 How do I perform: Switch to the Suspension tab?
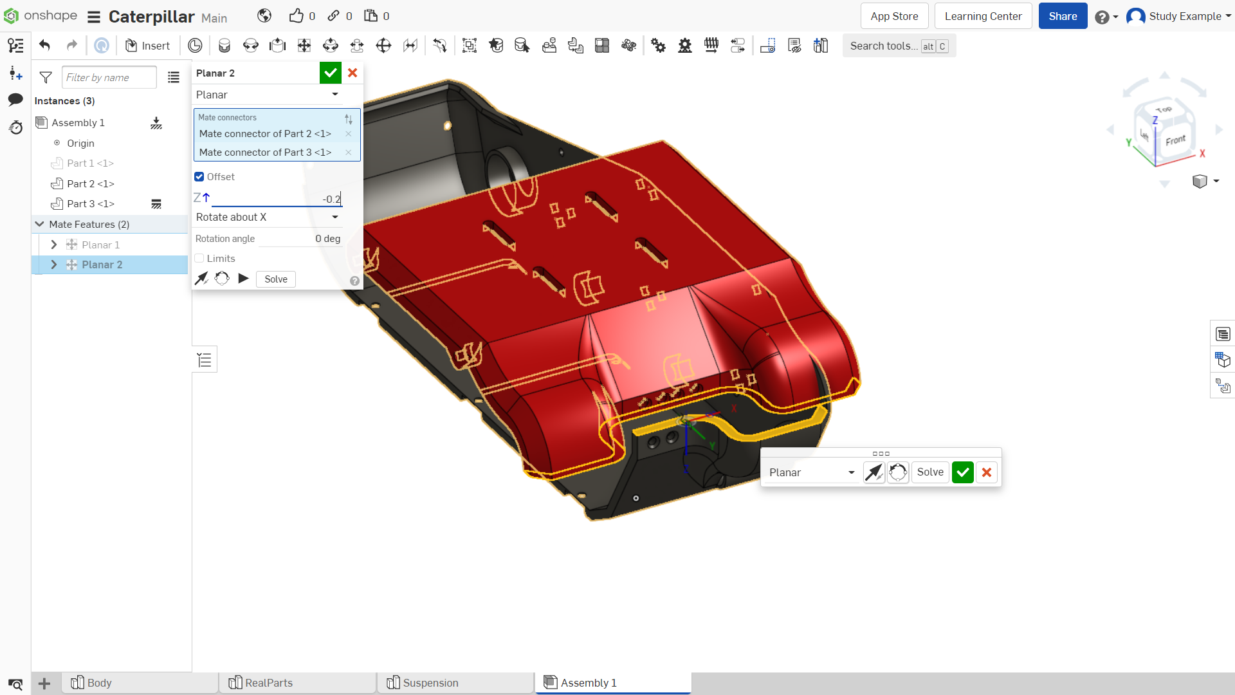coord(455,683)
